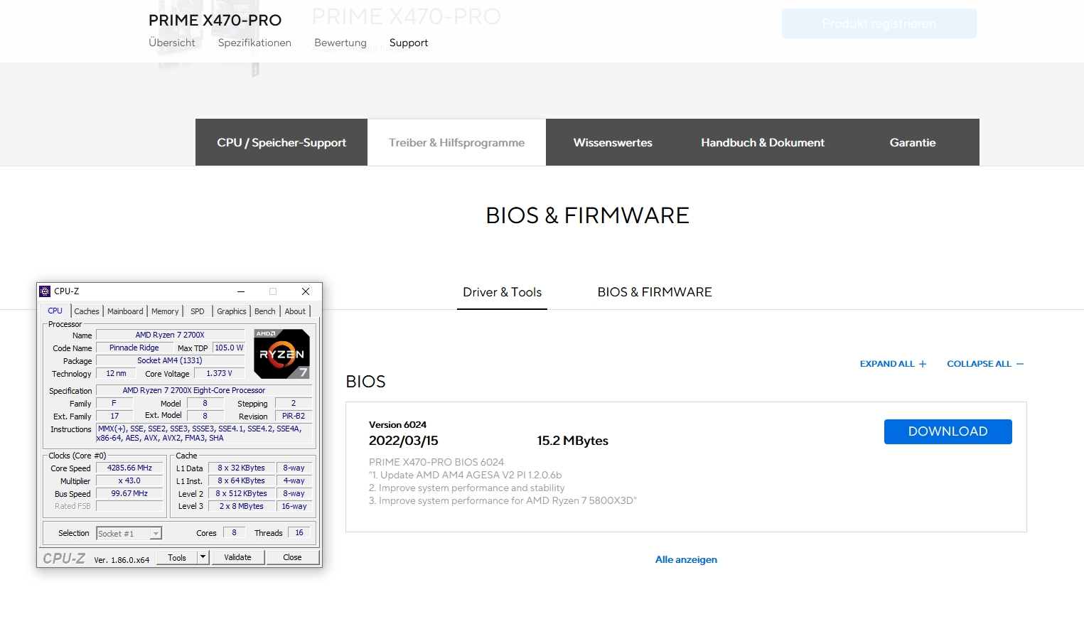
Task: Download BIOS version 6024
Action: [948, 431]
